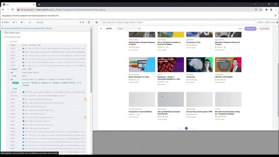This screenshot has width=279, height=157.
Task: Collapse the passed Test Grinfer Input test
Action: tap(13, 37)
